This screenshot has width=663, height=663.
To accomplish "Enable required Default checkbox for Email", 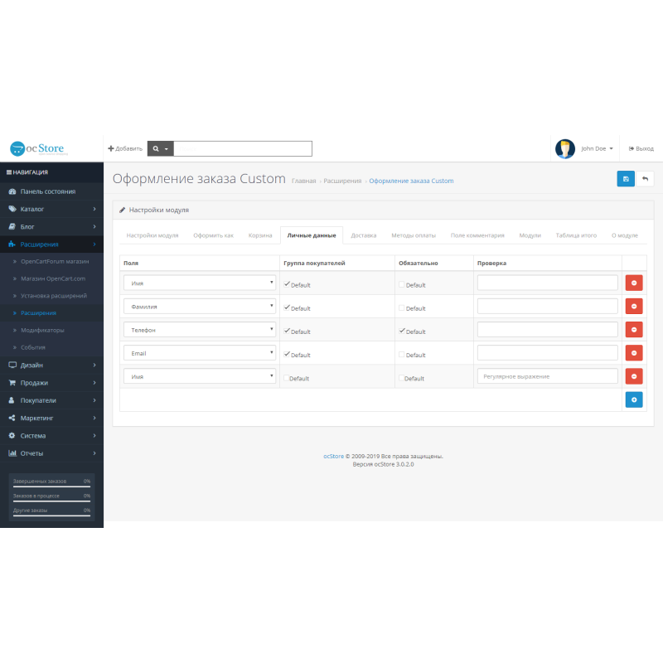I will pyautogui.click(x=402, y=354).
